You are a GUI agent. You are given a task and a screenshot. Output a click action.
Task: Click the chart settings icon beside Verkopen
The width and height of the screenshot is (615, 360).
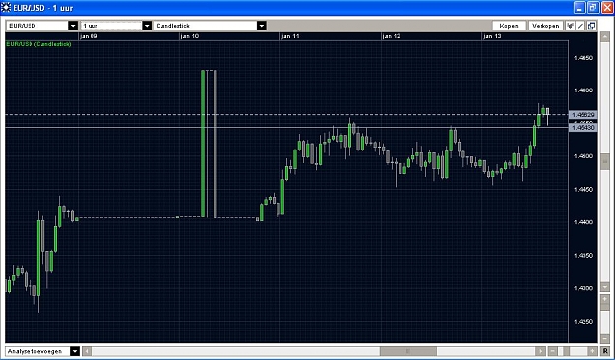click(x=570, y=26)
